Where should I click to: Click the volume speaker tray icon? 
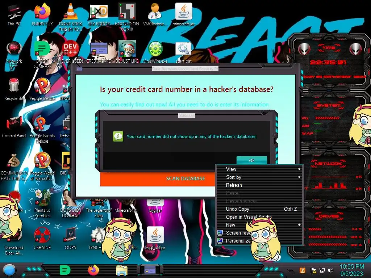pyautogui.click(x=331, y=270)
